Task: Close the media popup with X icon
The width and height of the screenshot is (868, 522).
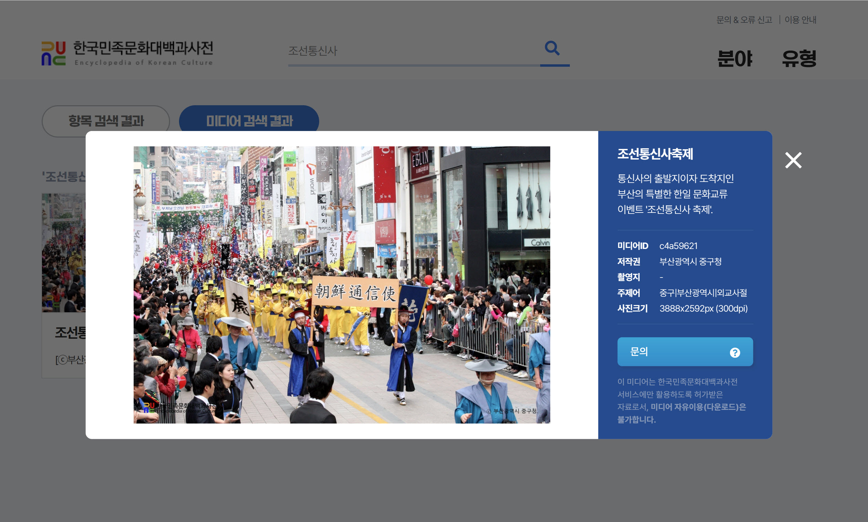Action: (793, 160)
